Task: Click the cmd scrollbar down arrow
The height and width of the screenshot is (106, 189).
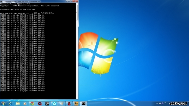Action: pos(77,98)
